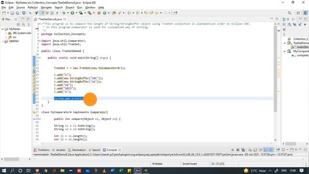The image size is (309, 174).
Task: Close the TreeSetDemo8.java editor tab
Action: tap(65, 19)
